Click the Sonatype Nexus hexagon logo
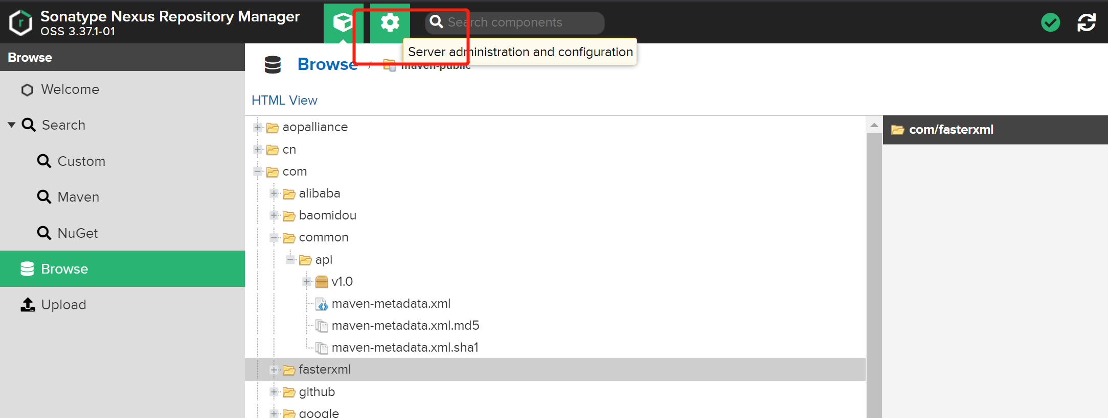Image resolution: width=1108 pixels, height=418 pixels. point(21,23)
